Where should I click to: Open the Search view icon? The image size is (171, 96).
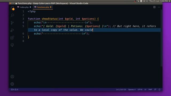coord(12,15)
